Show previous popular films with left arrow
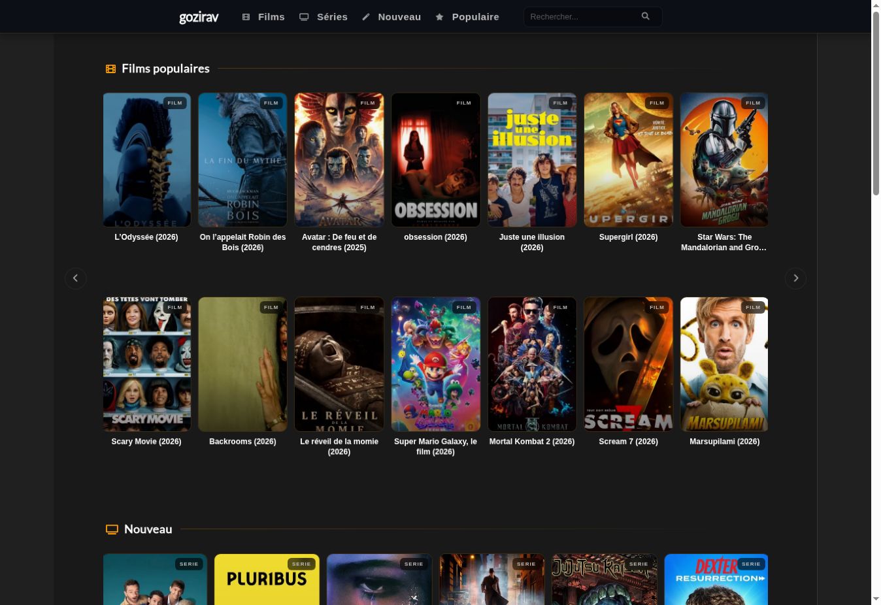The width and height of the screenshot is (881, 605). point(76,278)
